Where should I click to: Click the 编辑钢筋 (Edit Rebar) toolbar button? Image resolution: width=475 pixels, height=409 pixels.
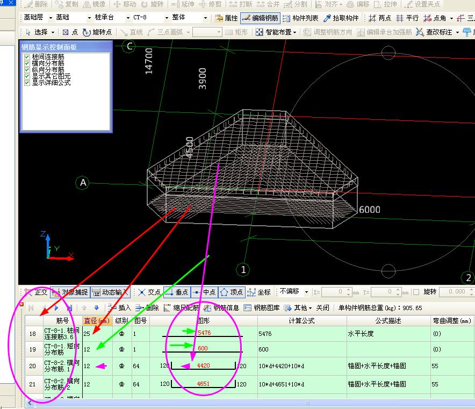tap(261, 18)
